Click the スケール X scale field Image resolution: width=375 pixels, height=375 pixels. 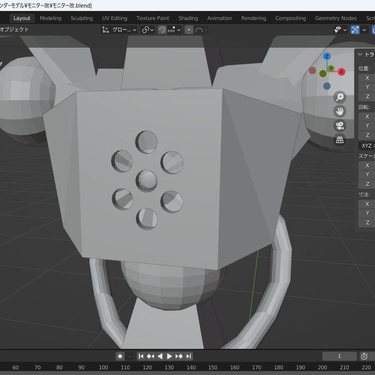coord(367,165)
